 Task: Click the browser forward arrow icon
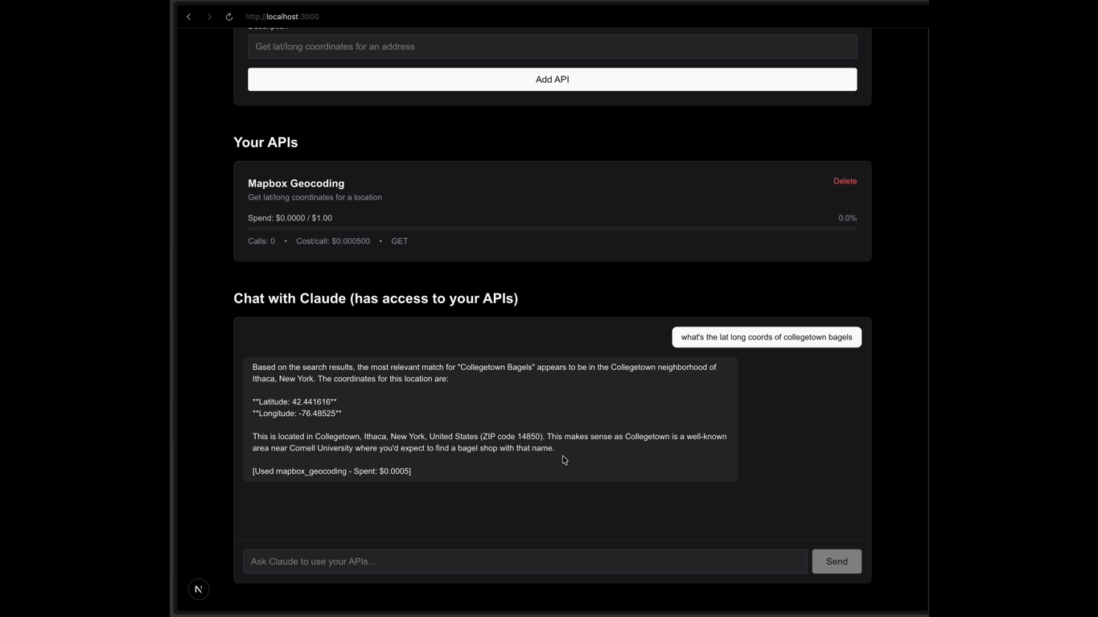[208, 16]
